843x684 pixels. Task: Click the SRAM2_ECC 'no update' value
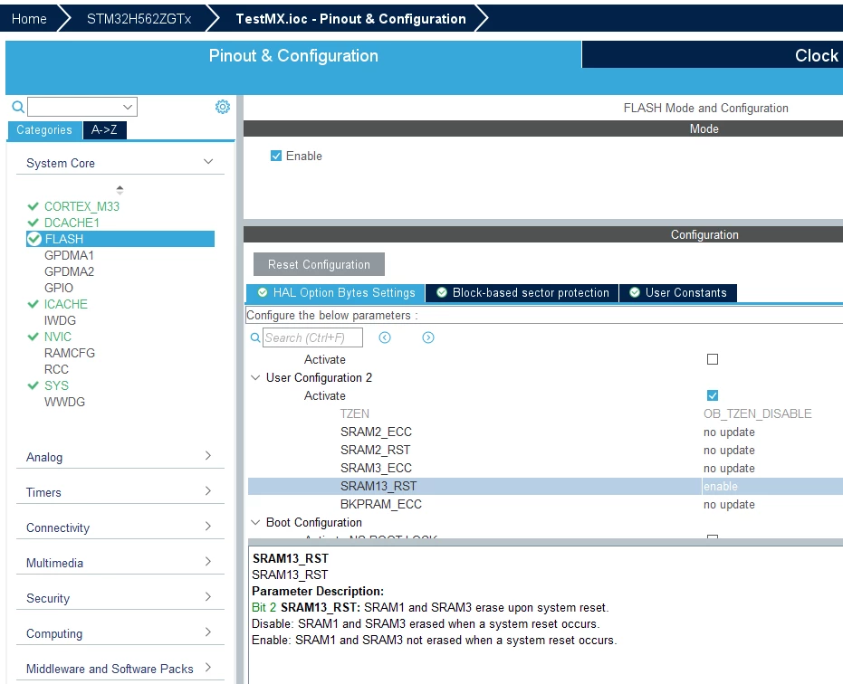[x=729, y=432]
